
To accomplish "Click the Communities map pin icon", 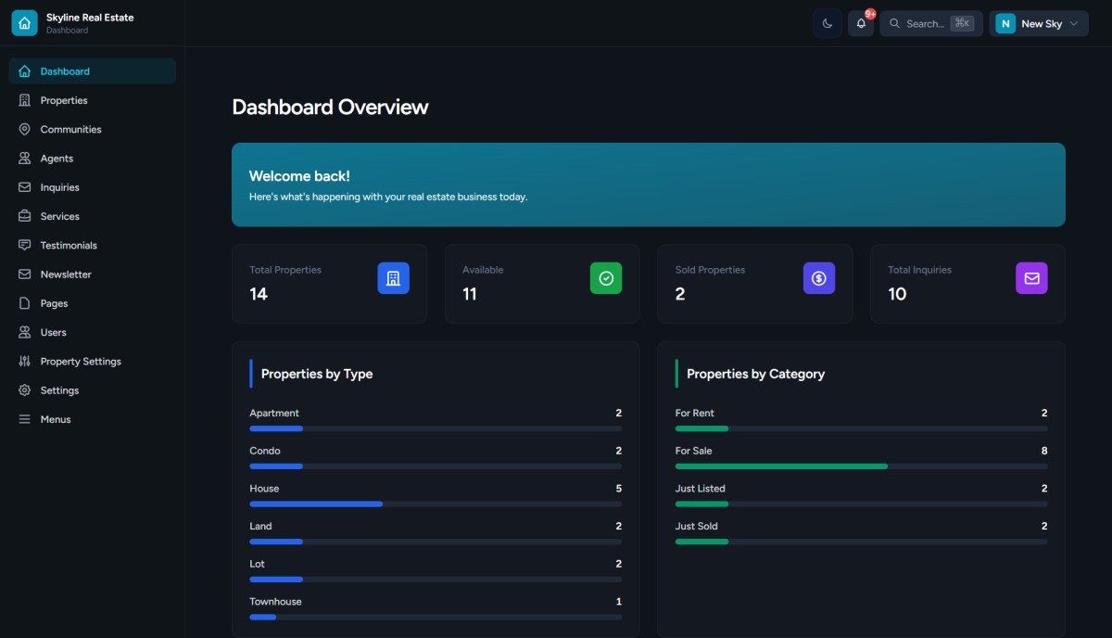I will coord(25,129).
